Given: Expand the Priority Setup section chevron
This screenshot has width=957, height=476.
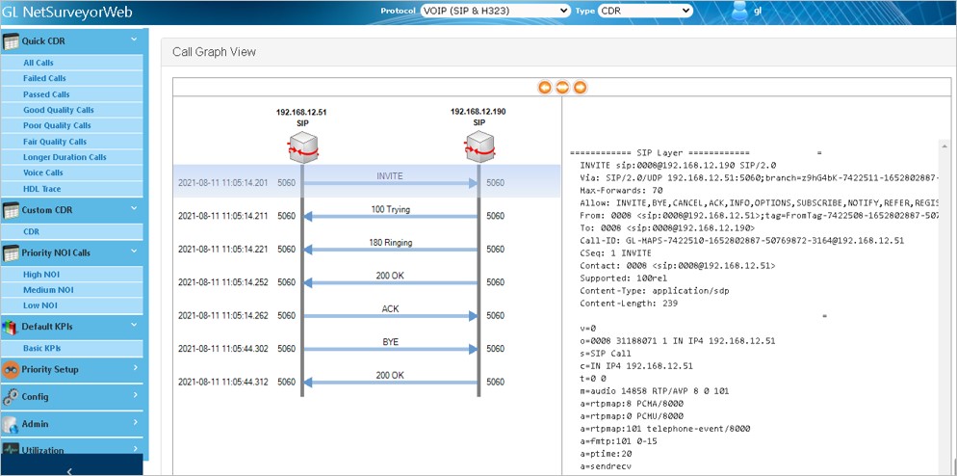Looking at the screenshot, I should (x=135, y=368).
